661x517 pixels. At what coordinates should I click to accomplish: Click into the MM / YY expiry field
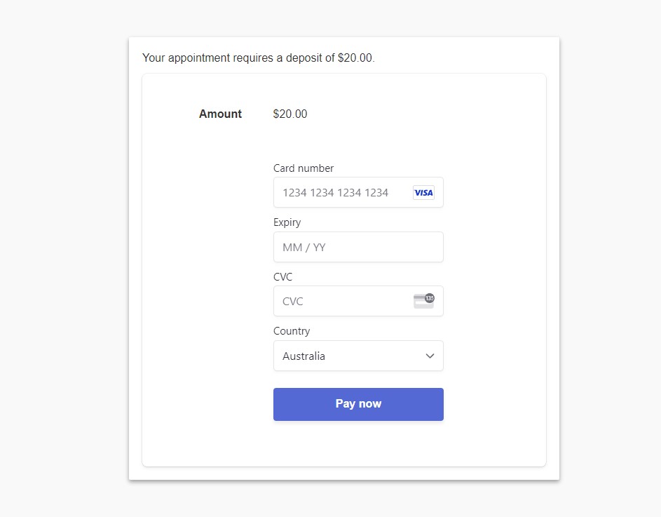click(357, 248)
